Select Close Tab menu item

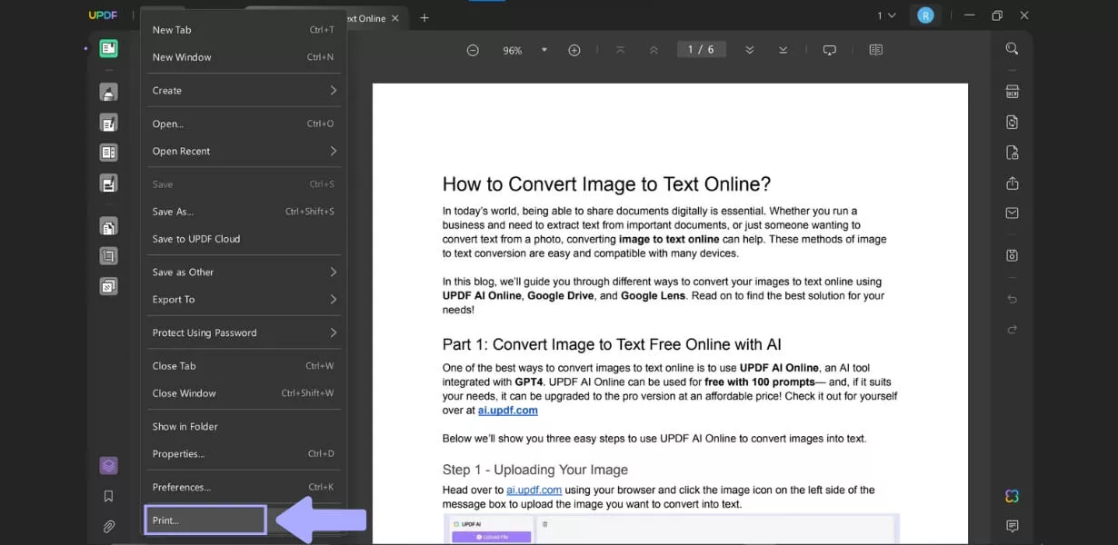tap(244, 366)
